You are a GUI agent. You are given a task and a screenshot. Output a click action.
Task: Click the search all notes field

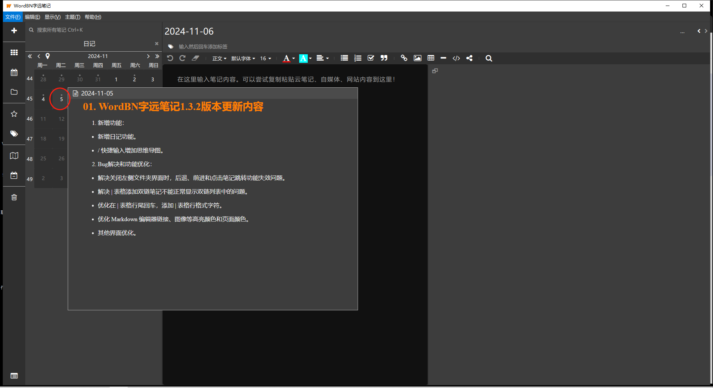point(93,30)
